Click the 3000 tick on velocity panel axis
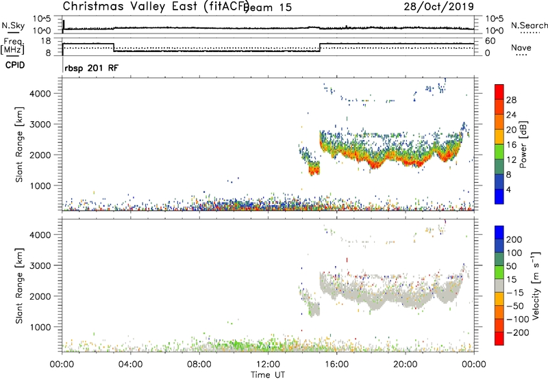The width and height of the screenshot is (548, 379). 40,265
